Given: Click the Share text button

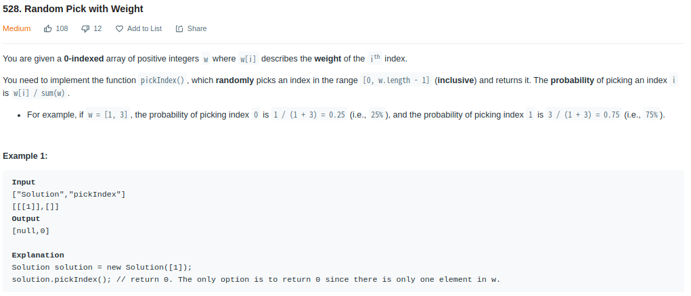Looking at the screenshot, I should click(x=196, y=28).
